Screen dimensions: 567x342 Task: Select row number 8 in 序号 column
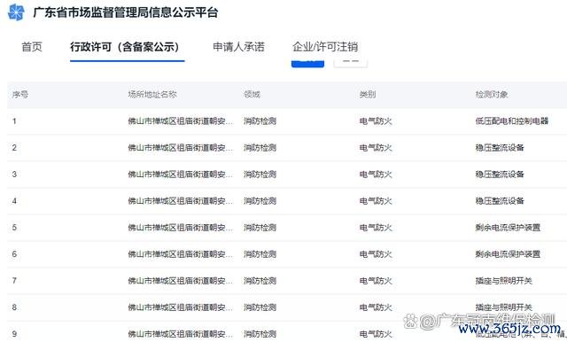[x=14, y=307]
